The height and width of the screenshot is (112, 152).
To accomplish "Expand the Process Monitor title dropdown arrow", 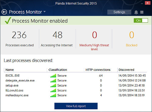I will click(44, 12).
